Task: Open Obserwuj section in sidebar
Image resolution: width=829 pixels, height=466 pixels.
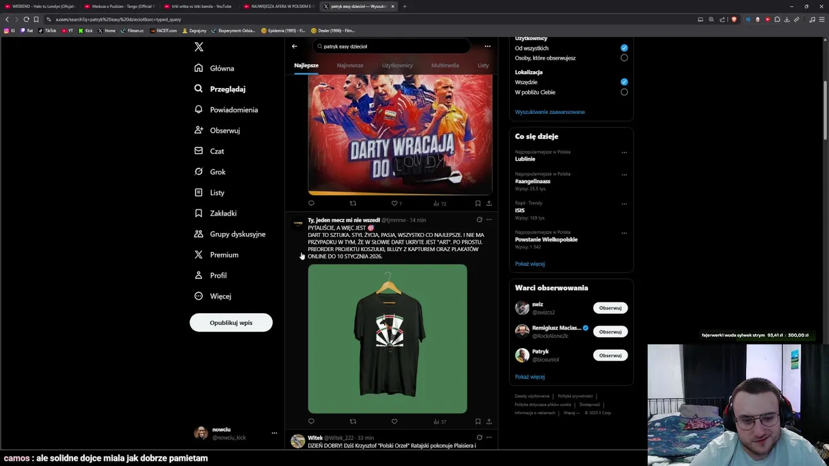Action: [x=217, y=130]
